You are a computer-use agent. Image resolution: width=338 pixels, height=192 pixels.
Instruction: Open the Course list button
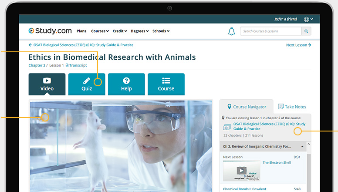166,84
